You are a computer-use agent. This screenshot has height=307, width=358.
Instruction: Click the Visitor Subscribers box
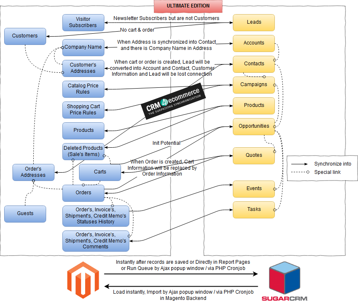click(83, 22)
